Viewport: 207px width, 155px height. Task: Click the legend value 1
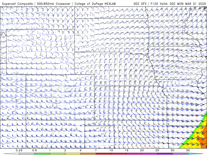pyautogui.click(x=50, y=150)
